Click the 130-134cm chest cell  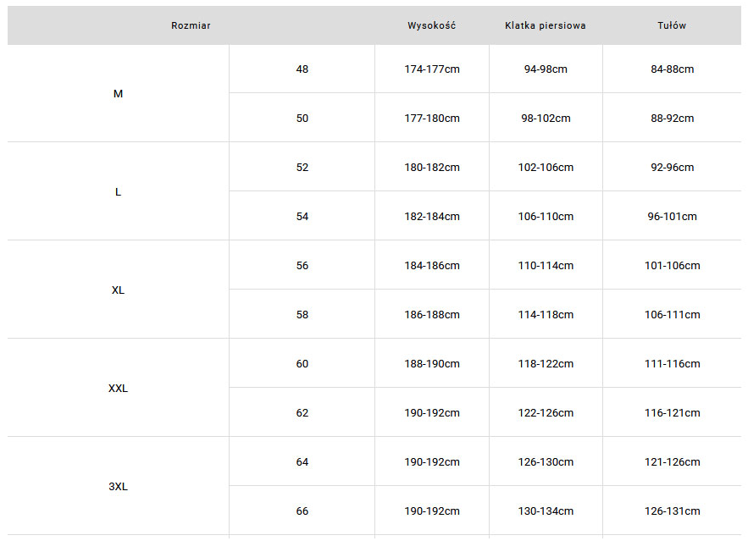tap(546, 511)
